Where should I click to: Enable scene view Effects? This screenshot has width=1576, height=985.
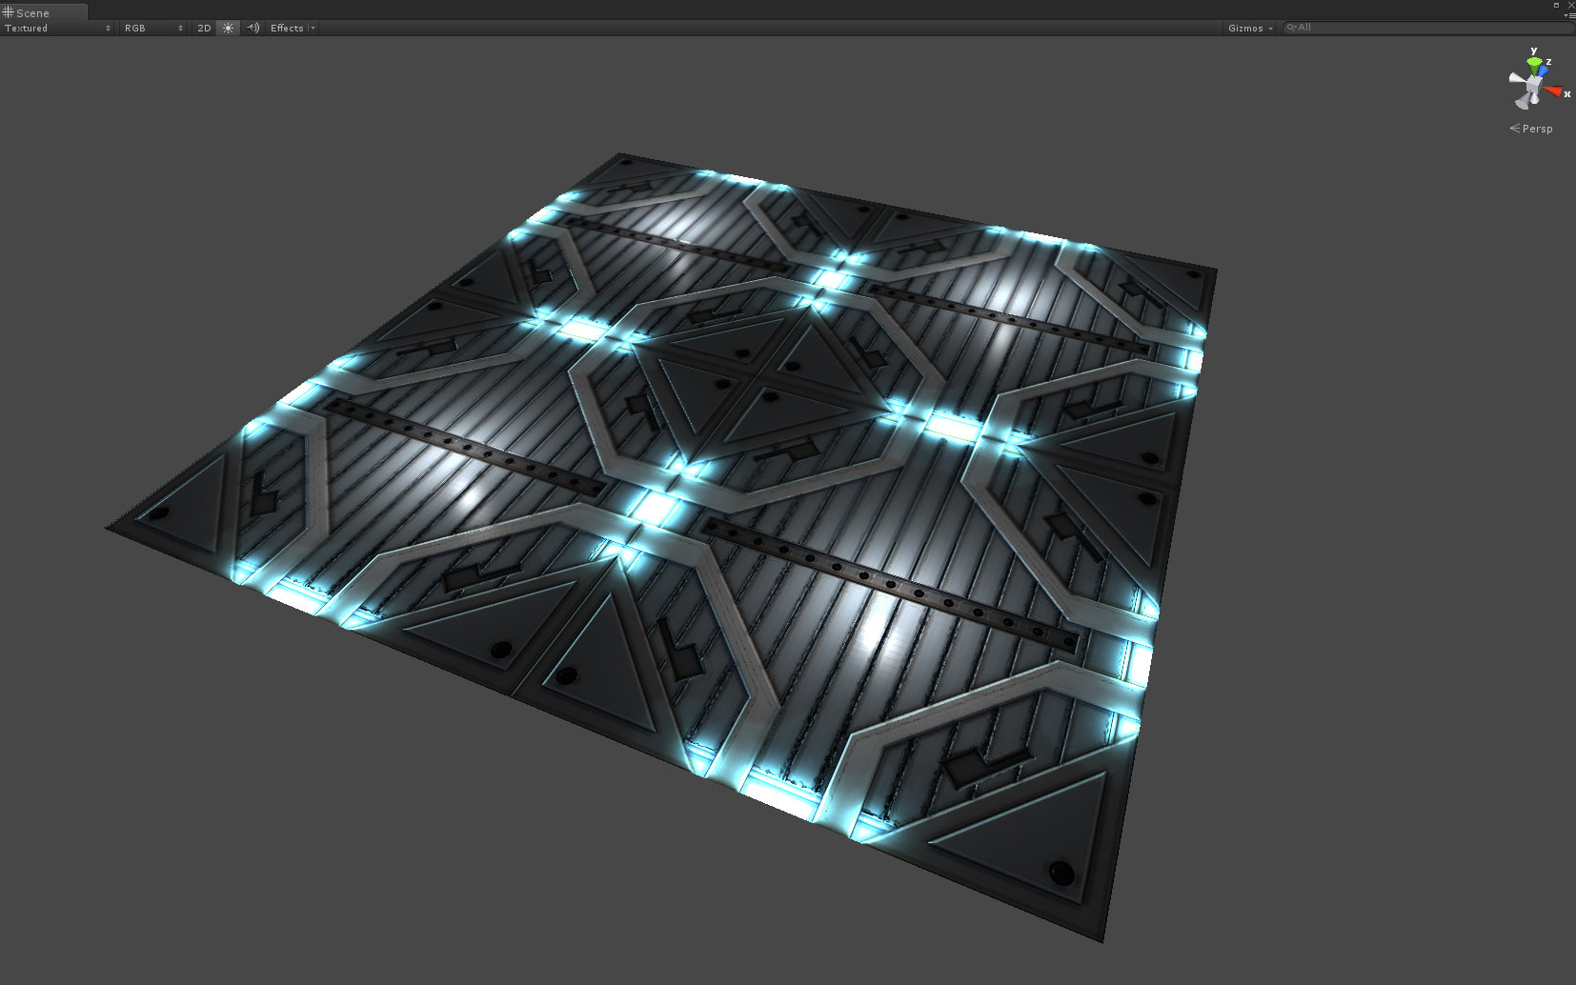pyautogui.click(x=286, y=28)
